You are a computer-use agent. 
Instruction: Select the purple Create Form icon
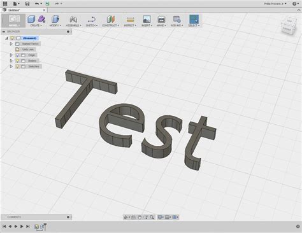point(41,19)
